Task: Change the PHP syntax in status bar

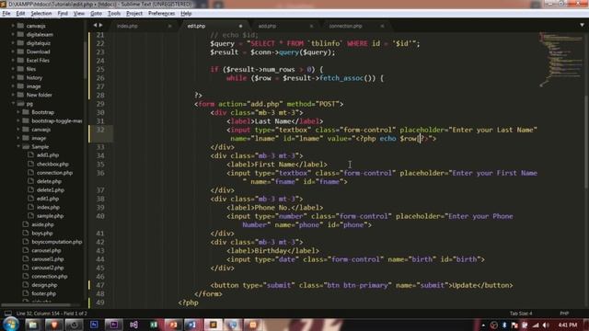Action: pos(564,313)
